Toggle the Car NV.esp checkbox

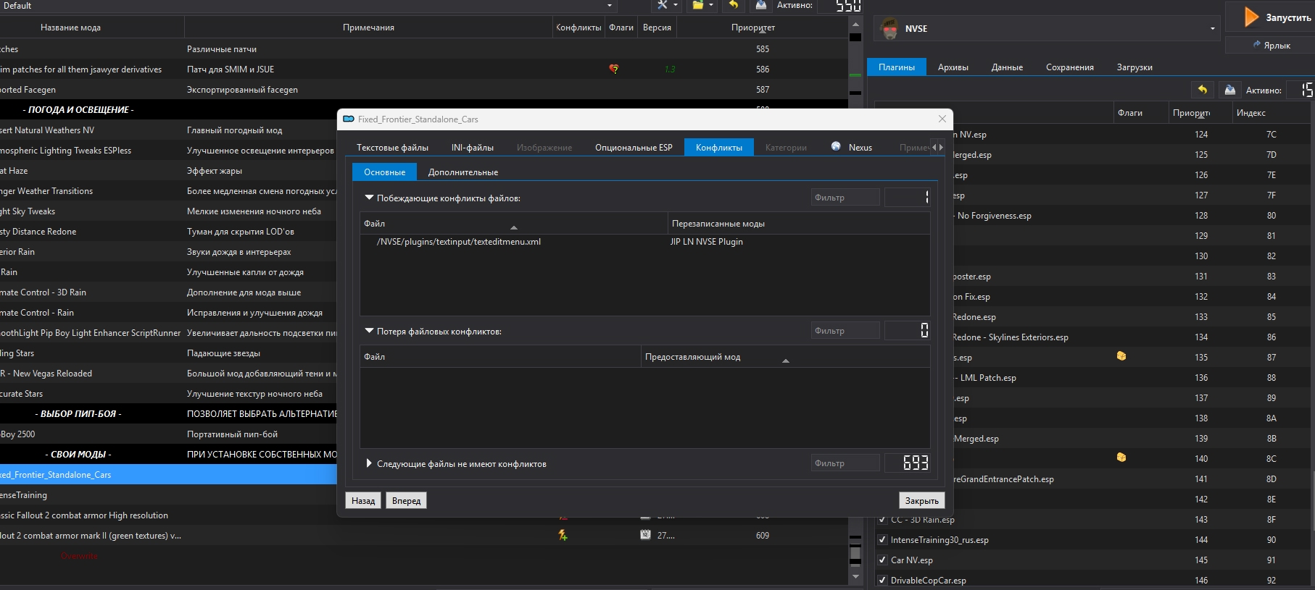coord(882,560)
